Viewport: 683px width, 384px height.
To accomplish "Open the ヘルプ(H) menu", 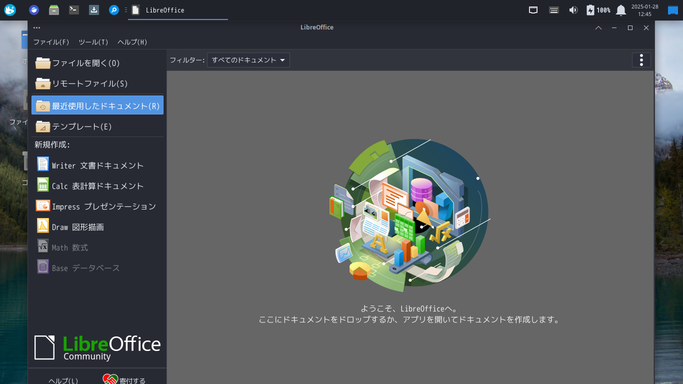I will coord(132,42).
